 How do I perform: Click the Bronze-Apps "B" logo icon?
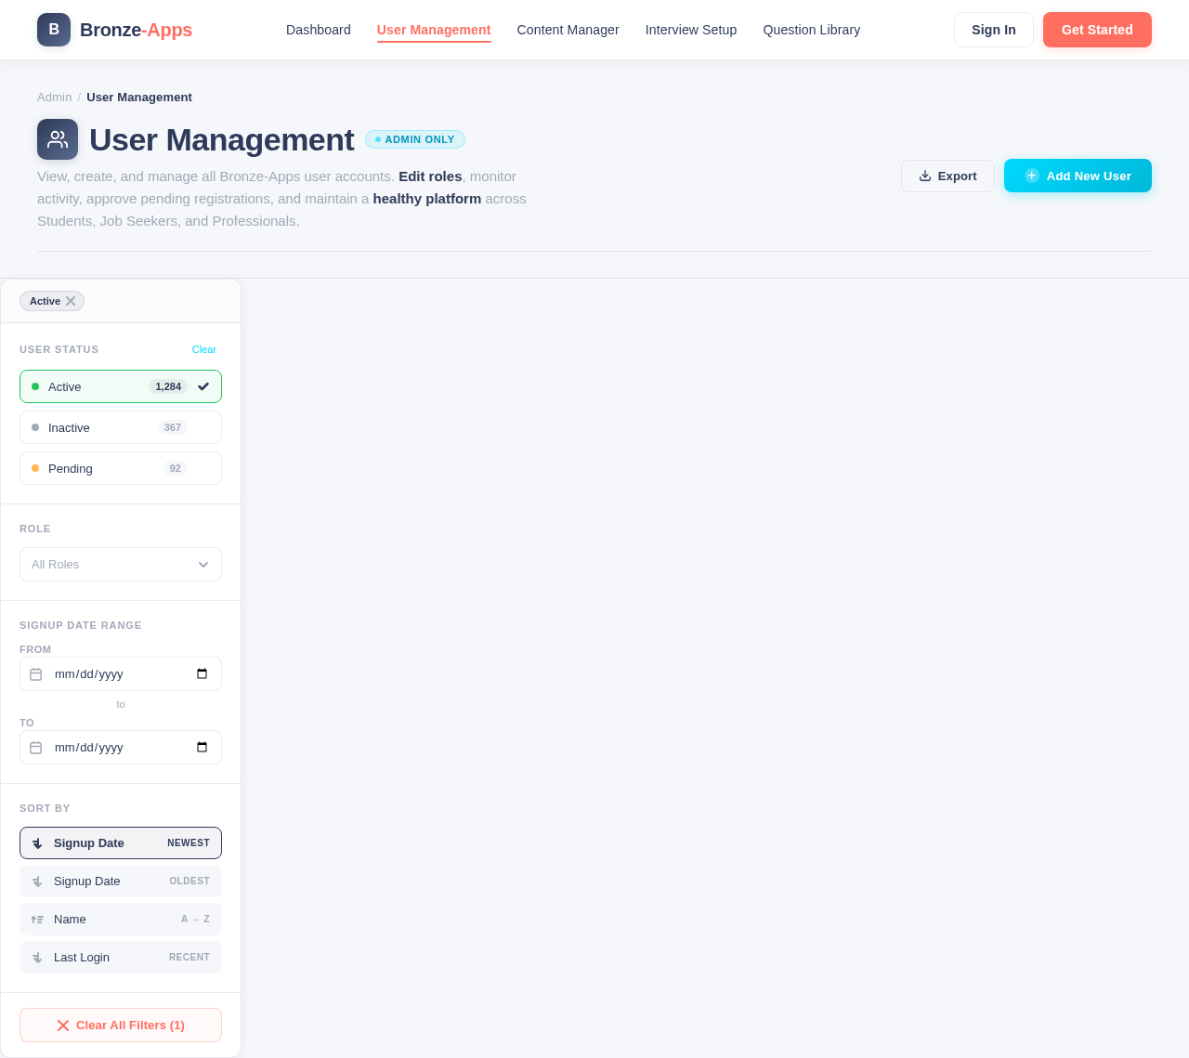[53, 29]
